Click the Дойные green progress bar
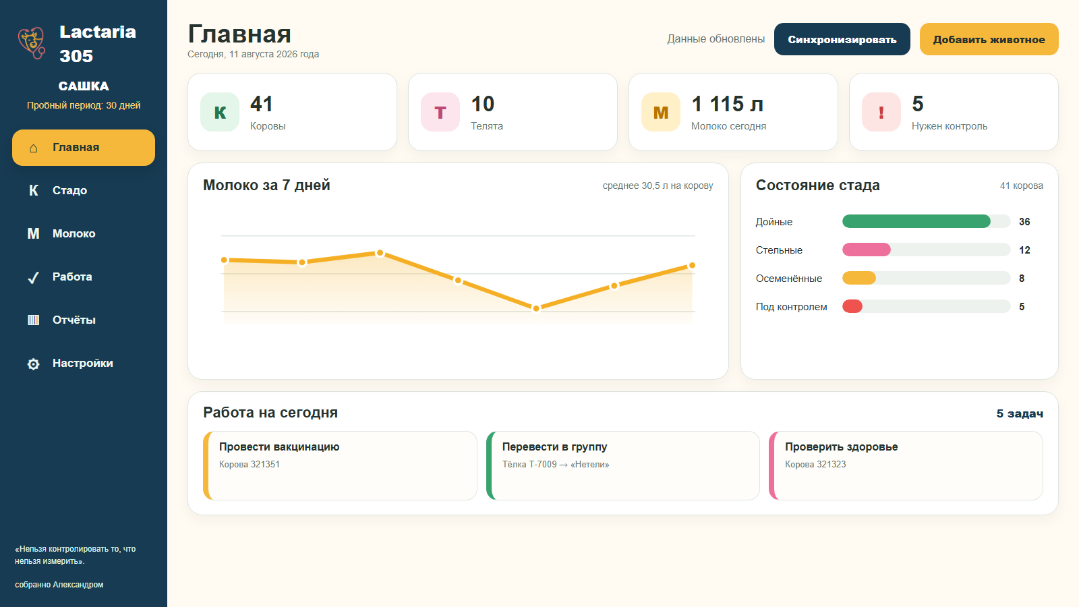Image resolution: width=1079 pixels, height=607 pixels. (916, 221)
